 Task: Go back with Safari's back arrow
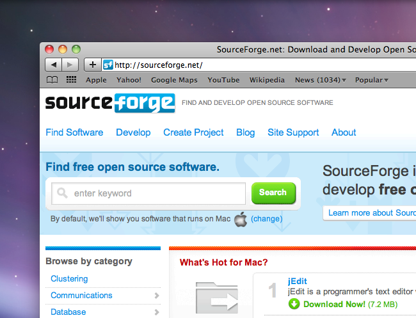tap(54, 65)
